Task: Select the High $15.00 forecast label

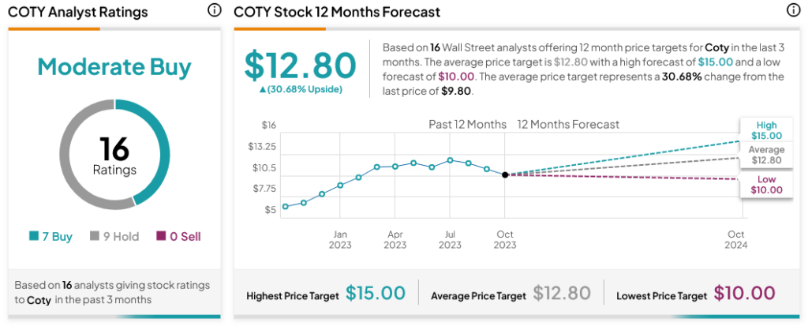Action: tap(766, 130)
